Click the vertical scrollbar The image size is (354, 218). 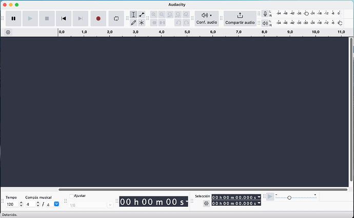tap(351, 109)
